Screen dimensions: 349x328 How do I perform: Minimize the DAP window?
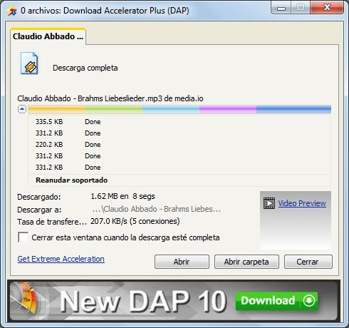coord(281,8)
